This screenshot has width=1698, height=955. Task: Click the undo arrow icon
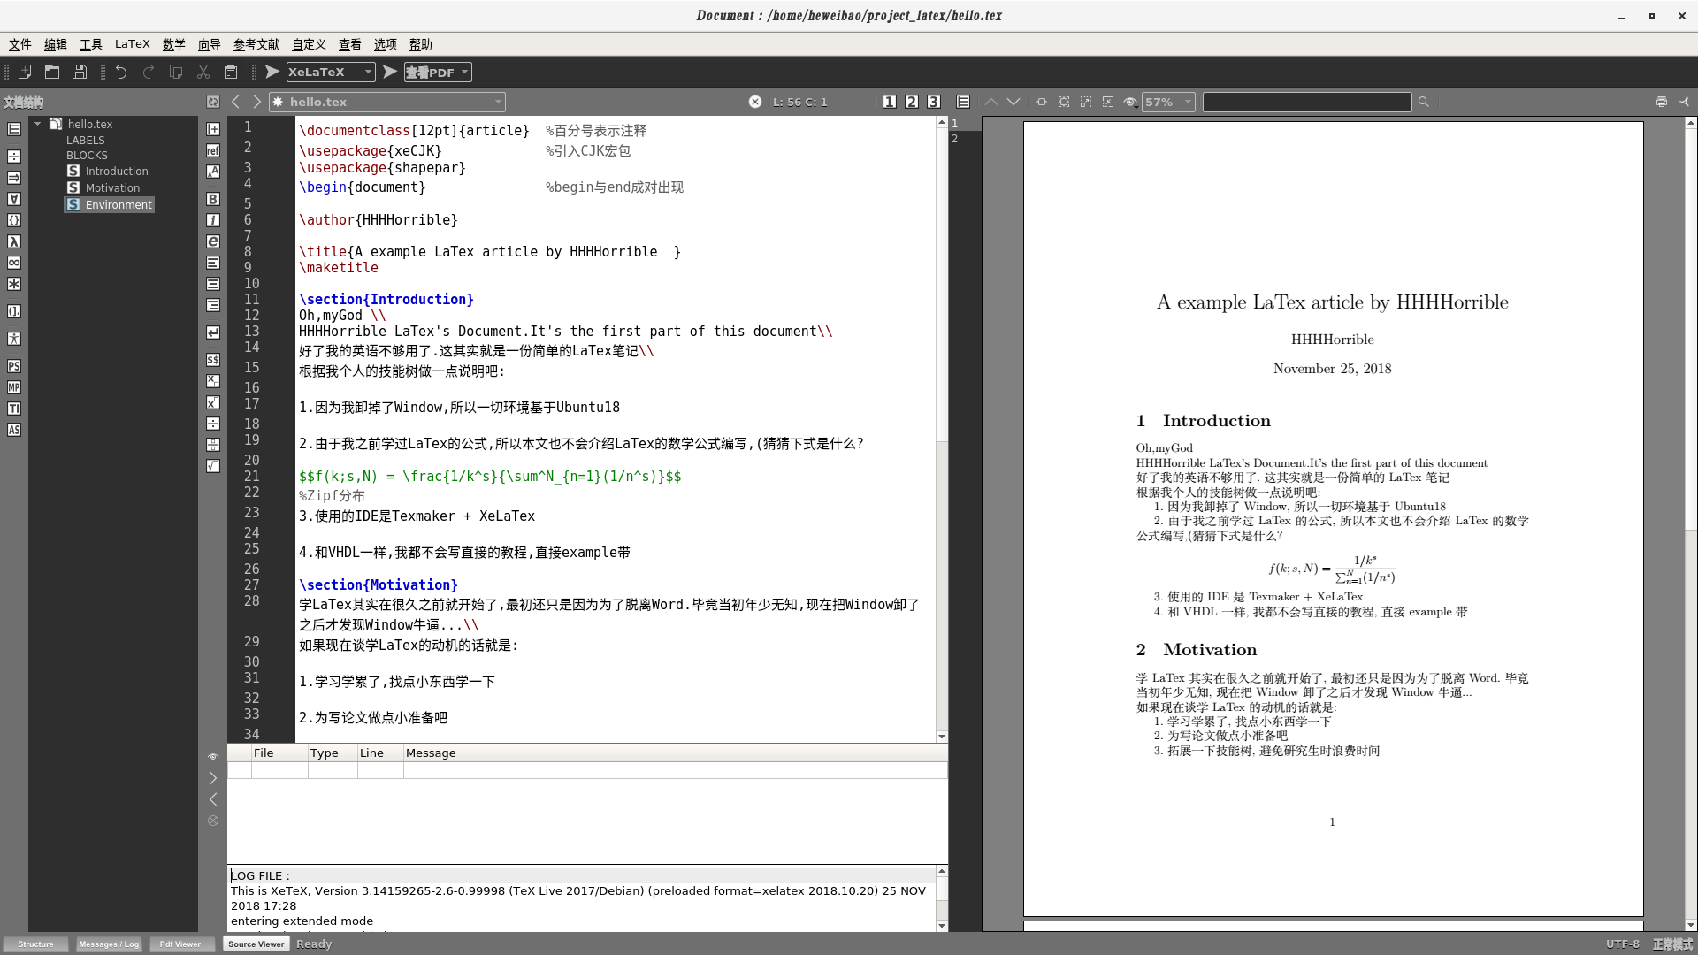[121, 72]
